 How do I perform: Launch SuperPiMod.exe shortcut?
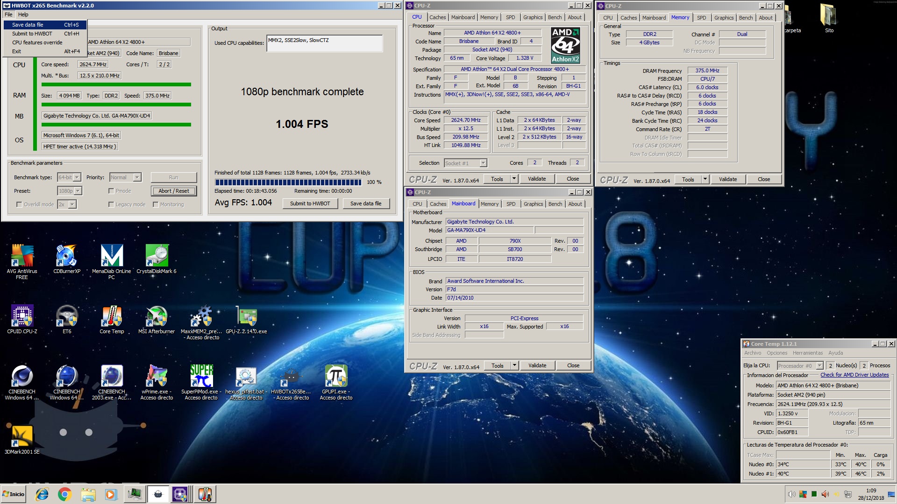201,382
